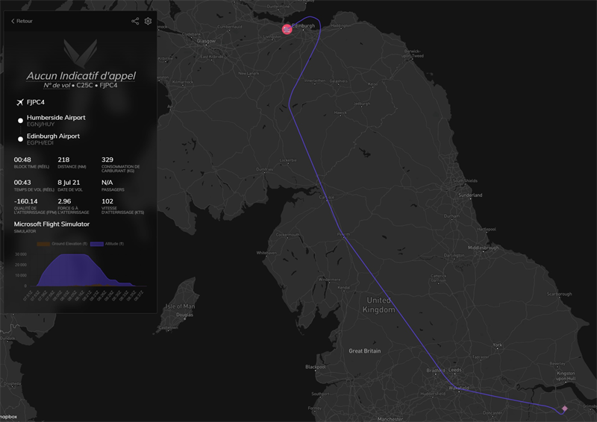Click the airline wings logo
Viewport: 597px width, 422px height.
tap(79, 51)
